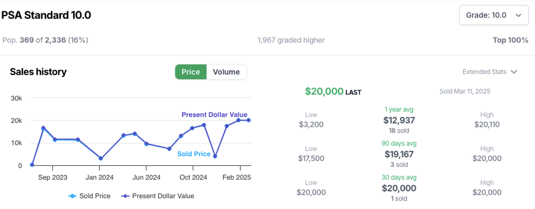The width and height of the screenshot is (535, 209).
Task: Click the 90 days avg $19,167 value
Action: [399, 154]
